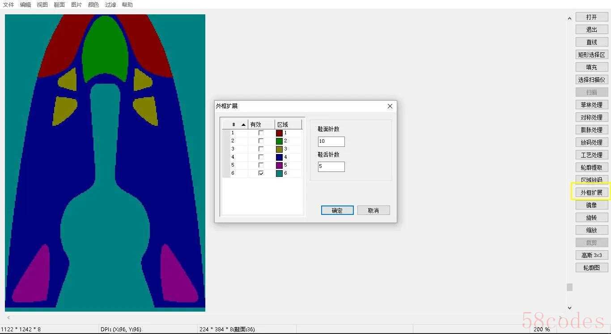Tick the 有效 checkbox for region 4
The width and height of the screenshot is (611, 334).
[x=261, y=157]
